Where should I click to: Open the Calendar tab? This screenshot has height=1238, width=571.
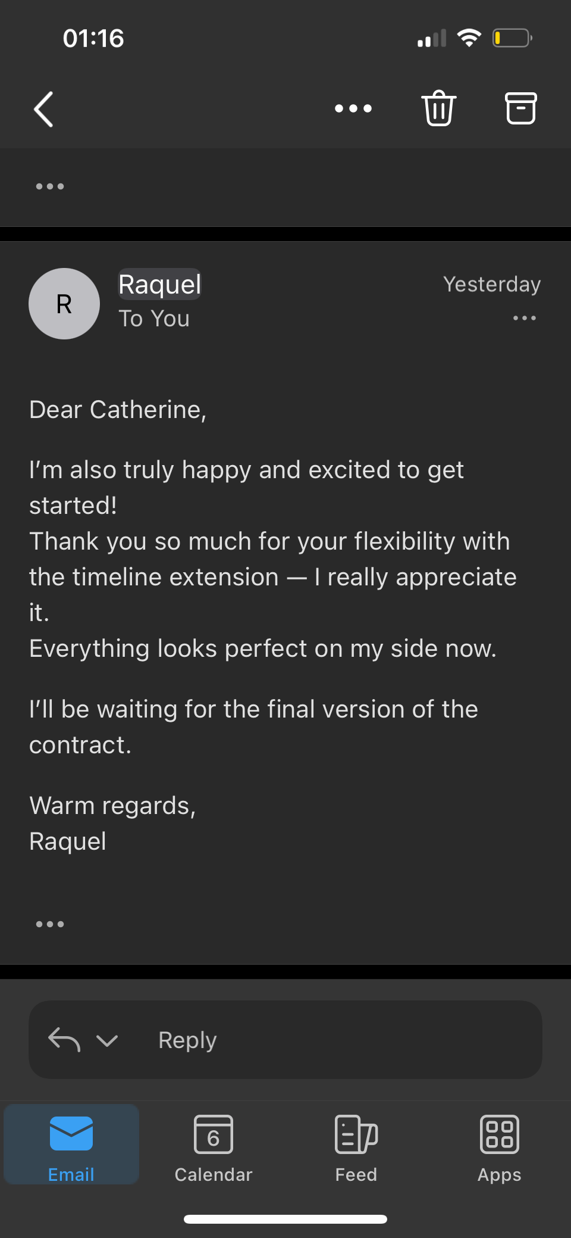pos(214,1148)
